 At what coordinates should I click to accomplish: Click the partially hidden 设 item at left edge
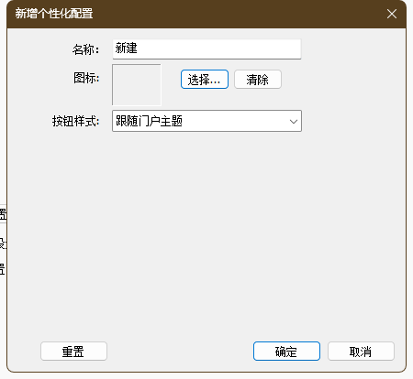(3, 244)
